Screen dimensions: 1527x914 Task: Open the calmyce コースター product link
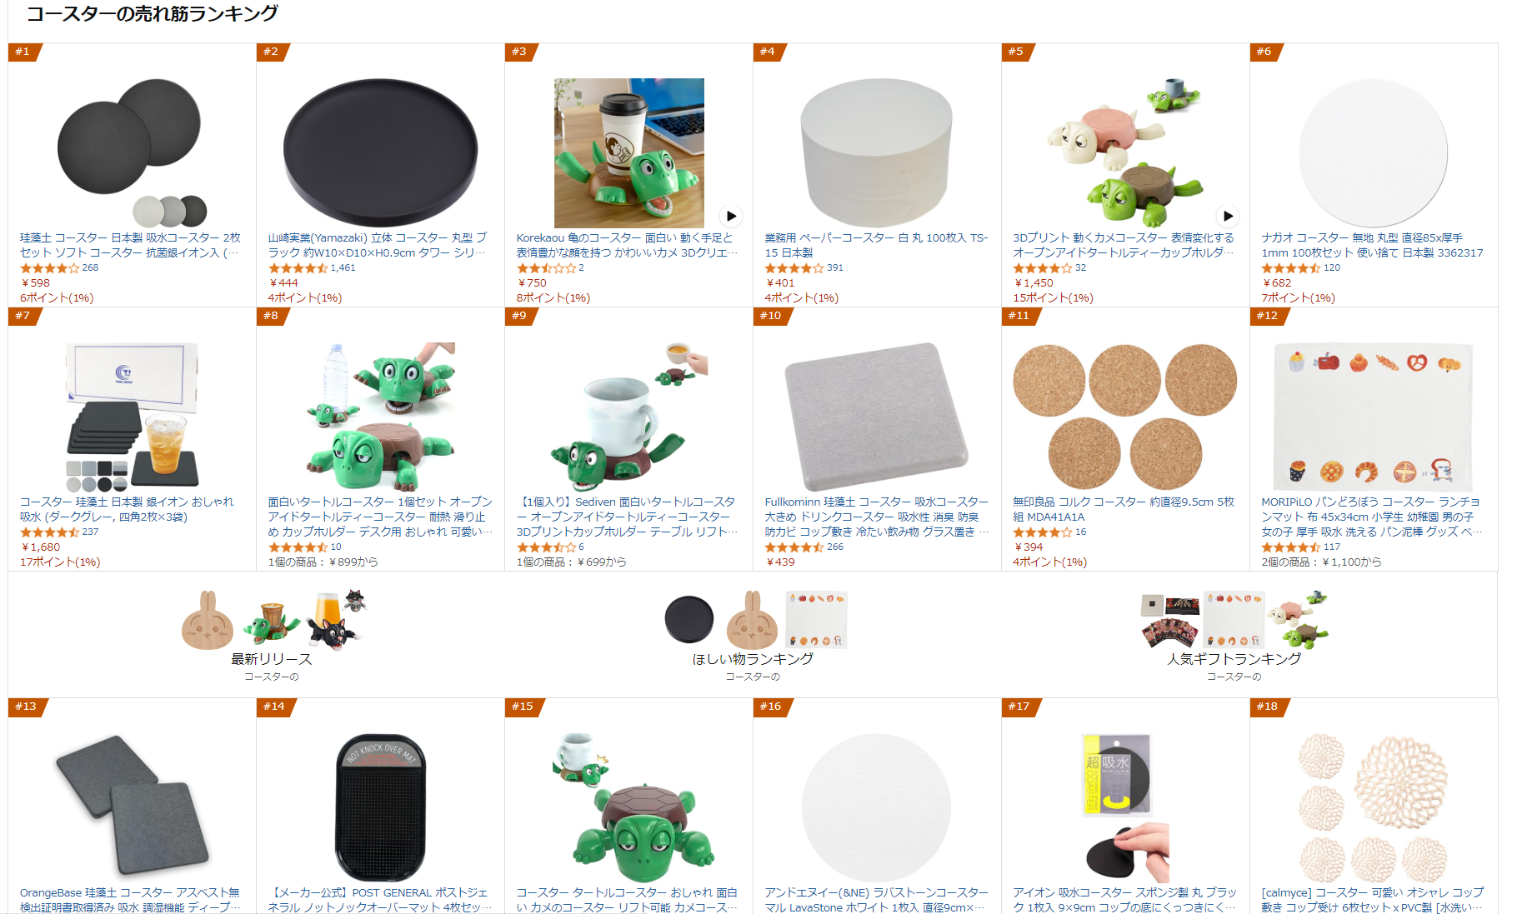pos(1372,900)
